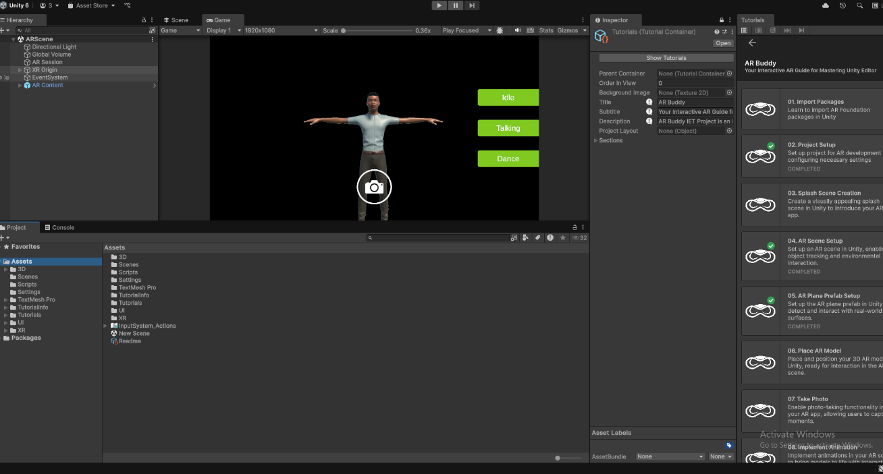Click Hierarchy search-by-type icon
883x474 pixels.
pyautogui.click(x=153, y=30)
